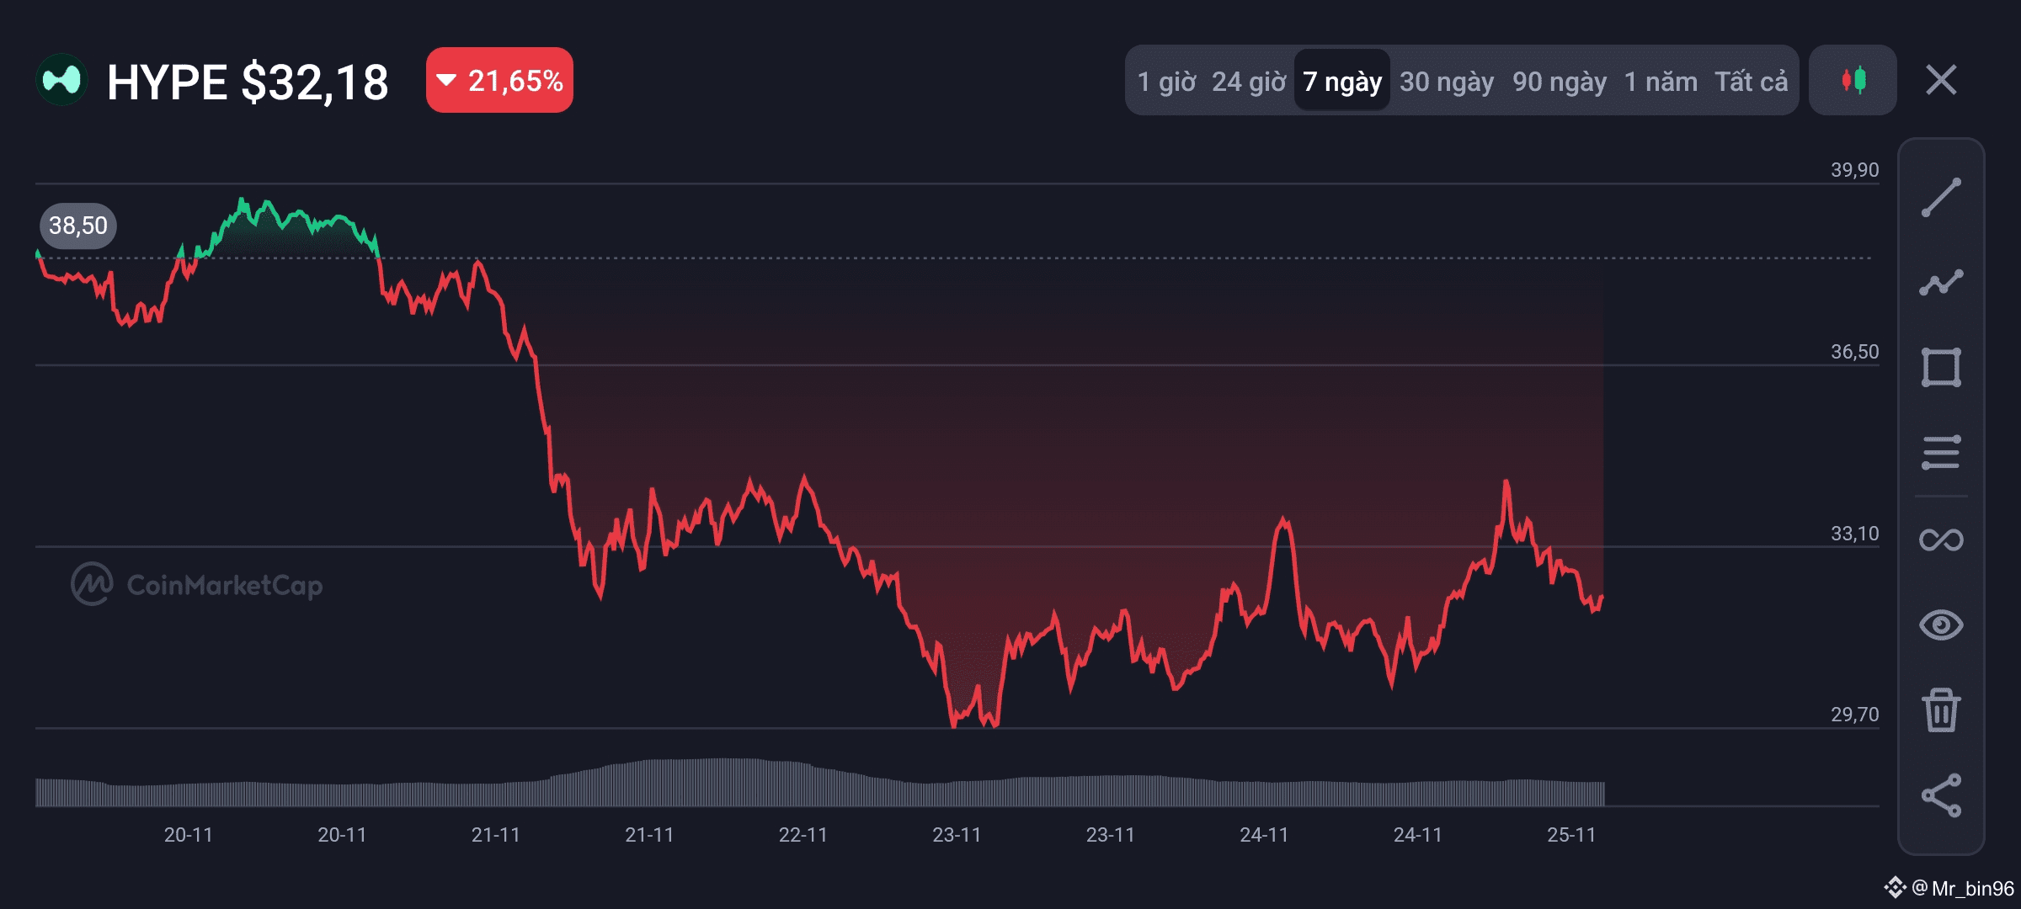Switch to the 1 năm timeframe
The image size is (2021, 909).
click(1661, 82)
